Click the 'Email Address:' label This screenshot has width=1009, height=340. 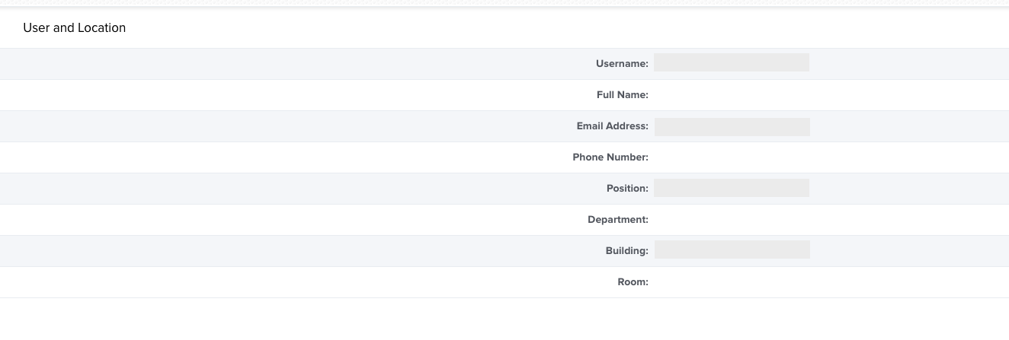(x=613, y=126)
